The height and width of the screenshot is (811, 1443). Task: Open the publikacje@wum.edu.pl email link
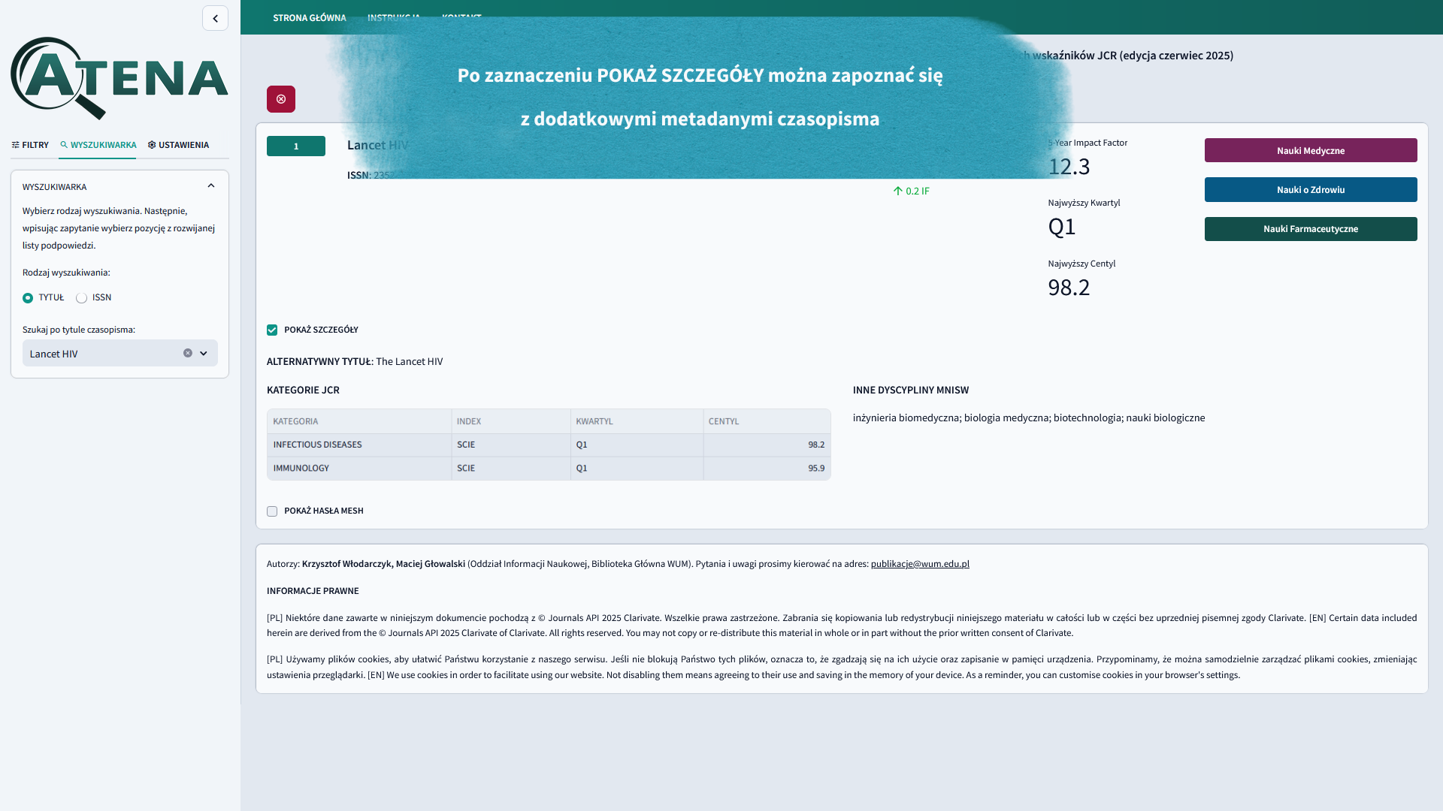(x=920, y=564)
